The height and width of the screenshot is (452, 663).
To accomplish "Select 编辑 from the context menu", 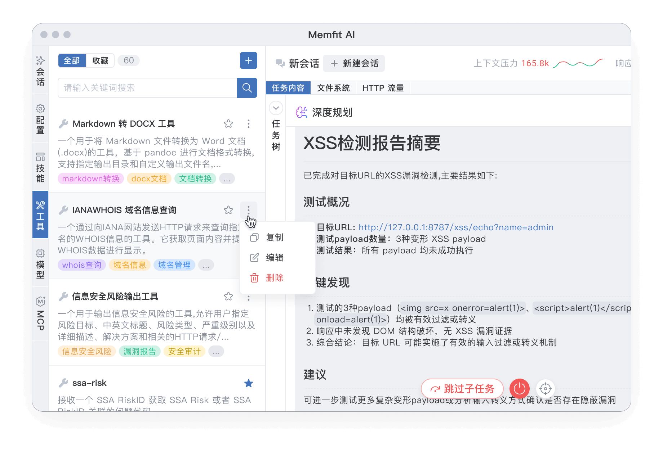I will pos(275,258).
